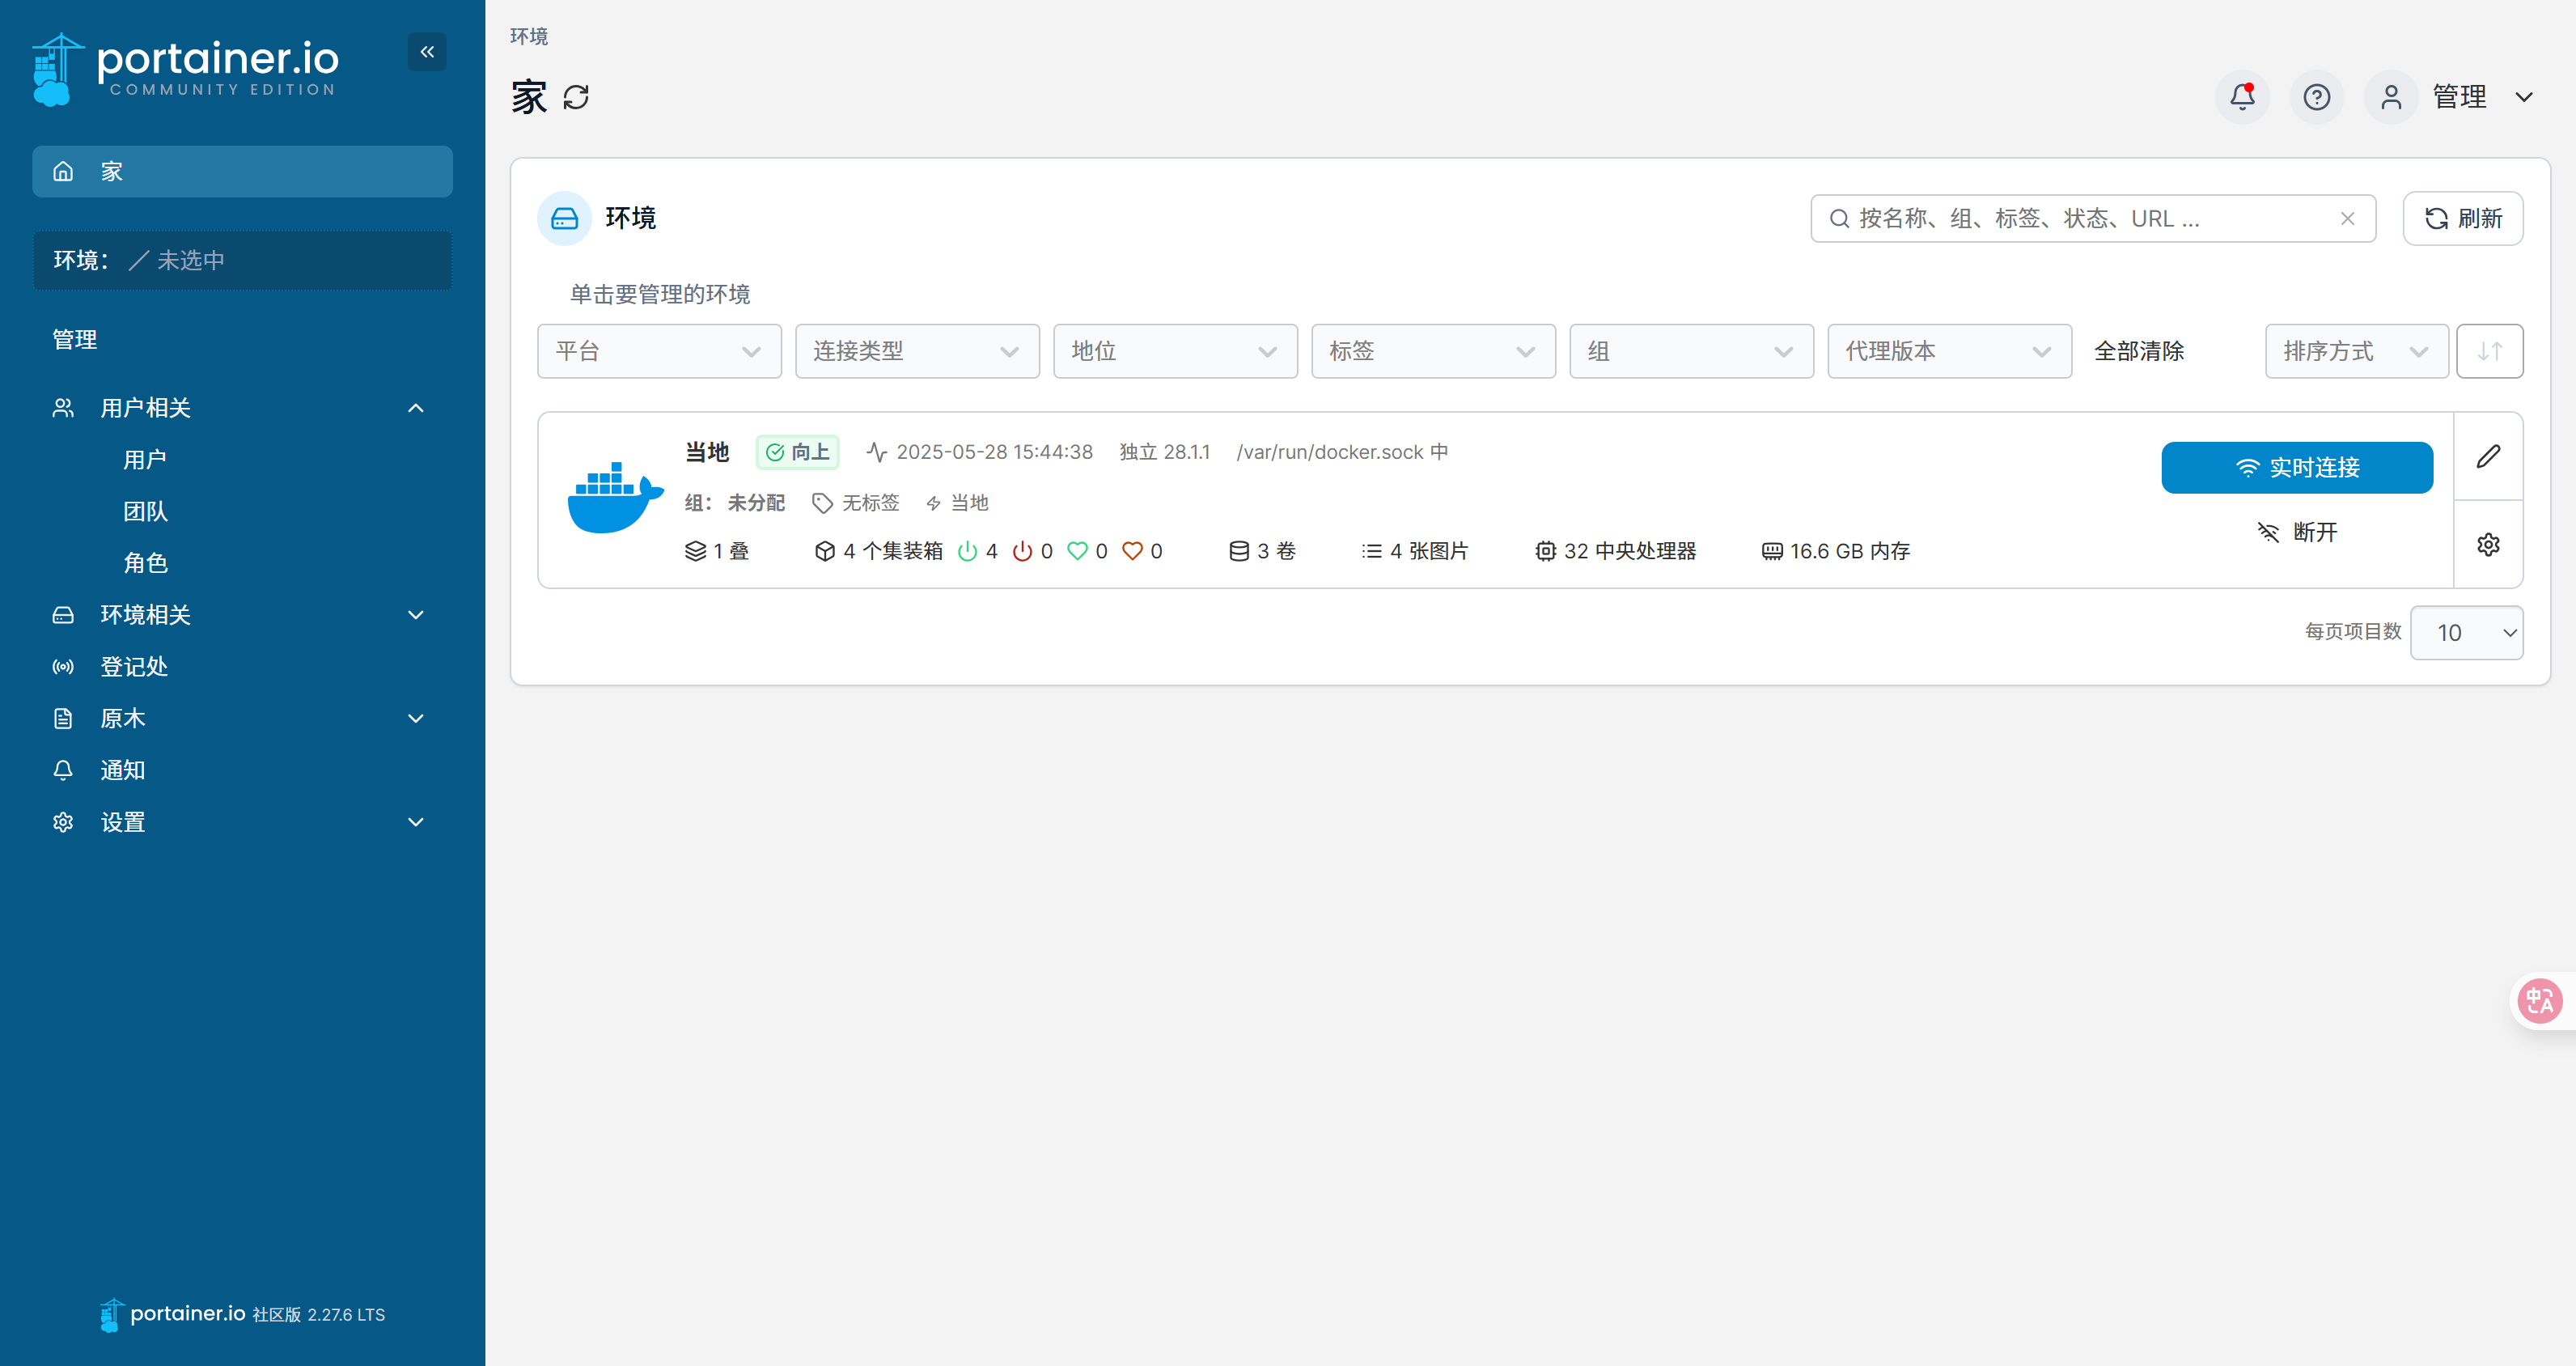This screenshot has height=1366, width=2576.
Task: Open 角色 roles page in sidebar
Action: [145, 563]
